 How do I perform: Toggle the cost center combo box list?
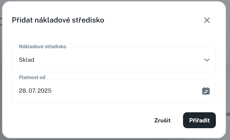[206, 60]
